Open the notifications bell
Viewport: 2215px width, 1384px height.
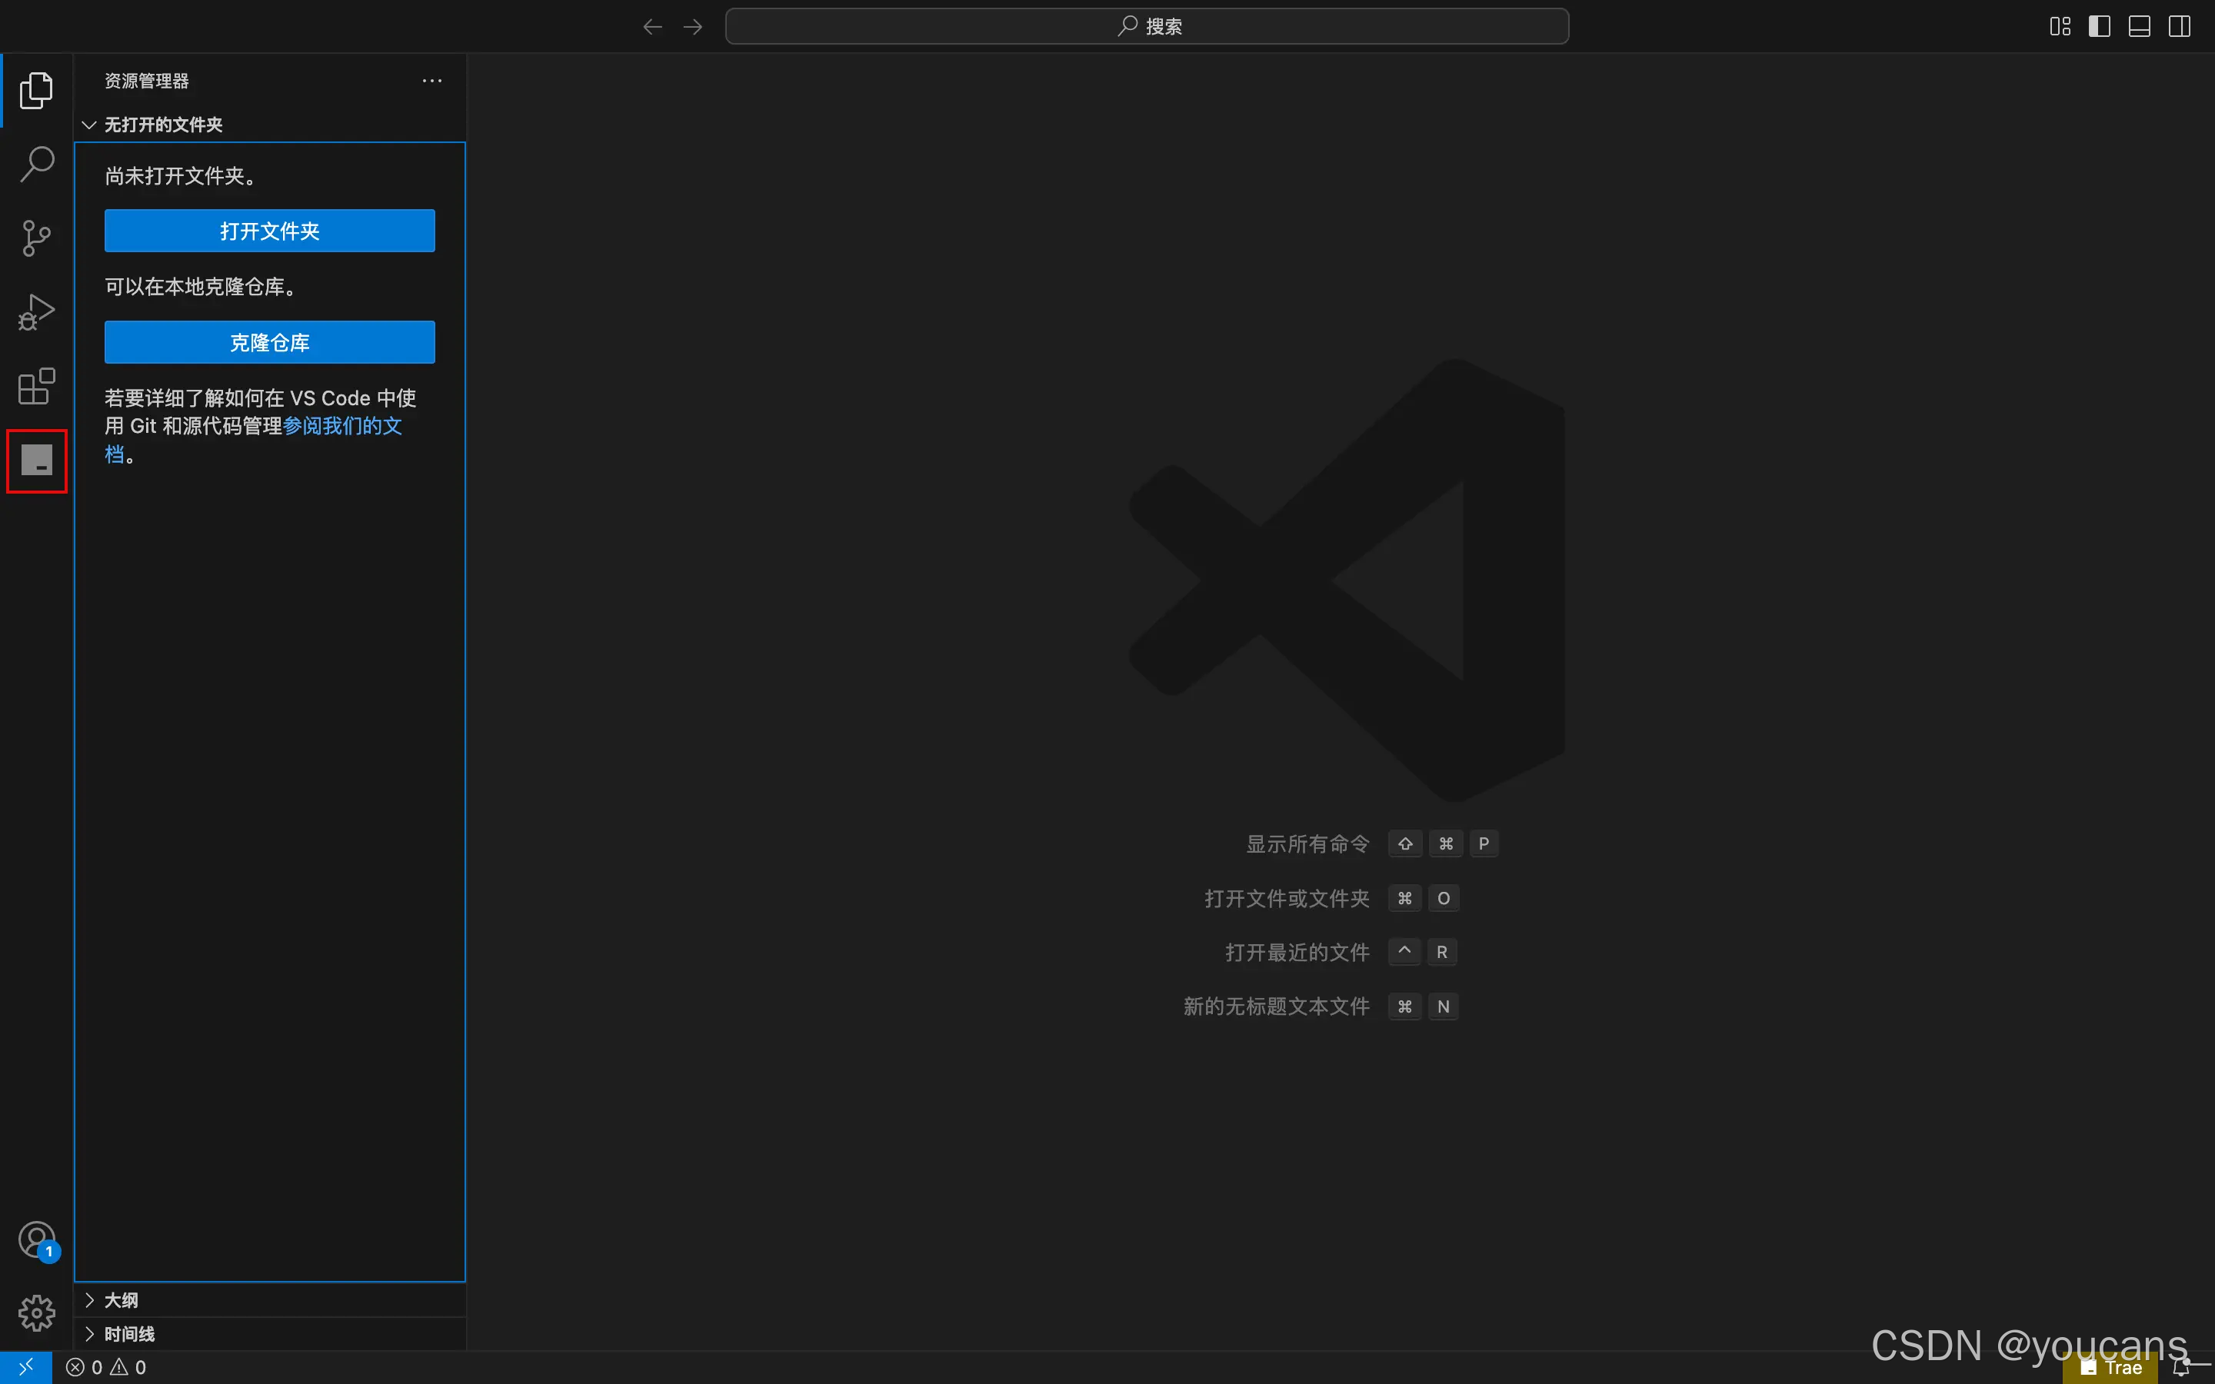pos(2181,1368)
